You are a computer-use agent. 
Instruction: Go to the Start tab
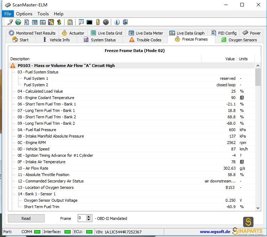coord(20,40)
